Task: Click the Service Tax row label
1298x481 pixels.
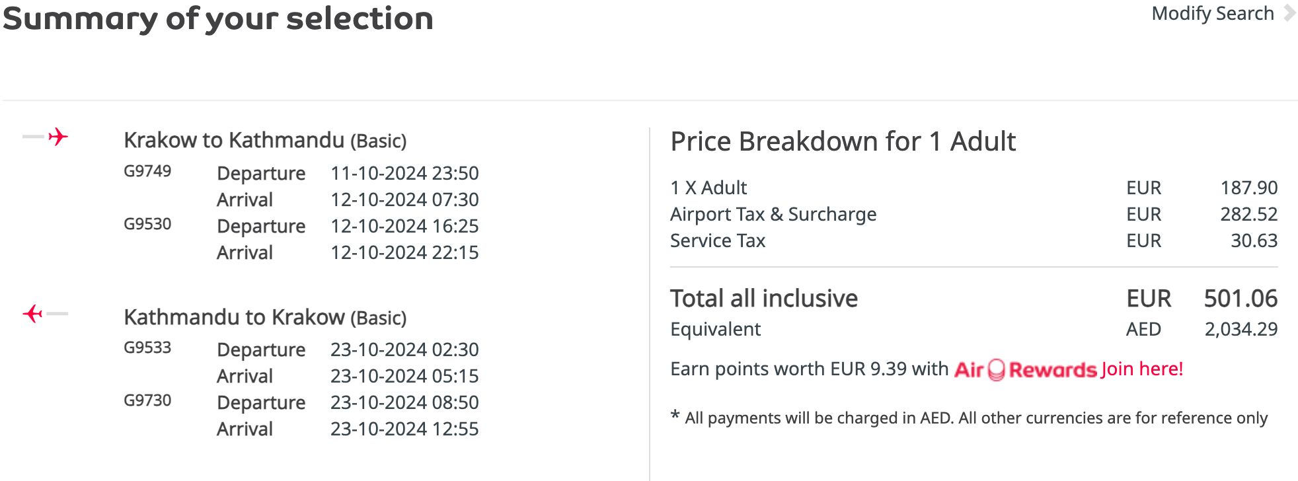Action: click(x=717, y=240)
